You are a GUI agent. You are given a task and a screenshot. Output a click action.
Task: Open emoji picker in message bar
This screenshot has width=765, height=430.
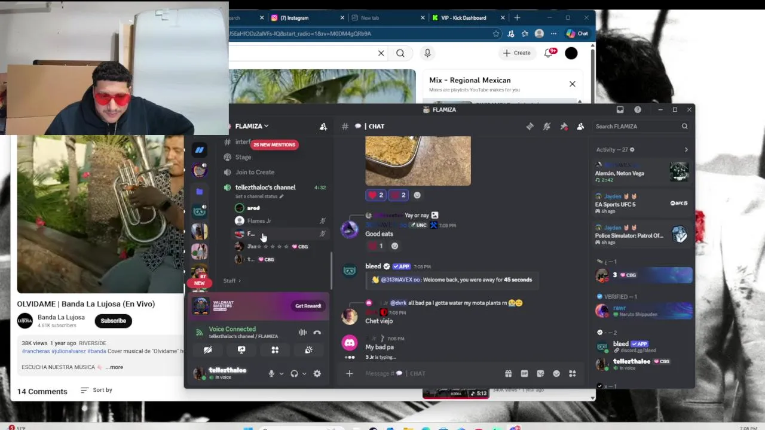pyautogui.click(x=556, y=373)
